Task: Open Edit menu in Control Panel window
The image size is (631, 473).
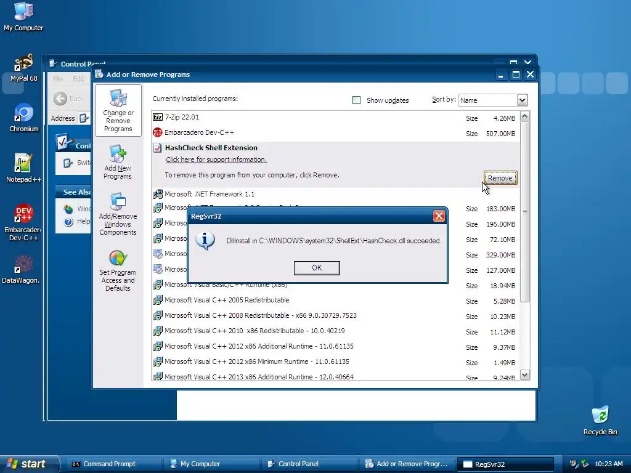Action: (78, 78)
